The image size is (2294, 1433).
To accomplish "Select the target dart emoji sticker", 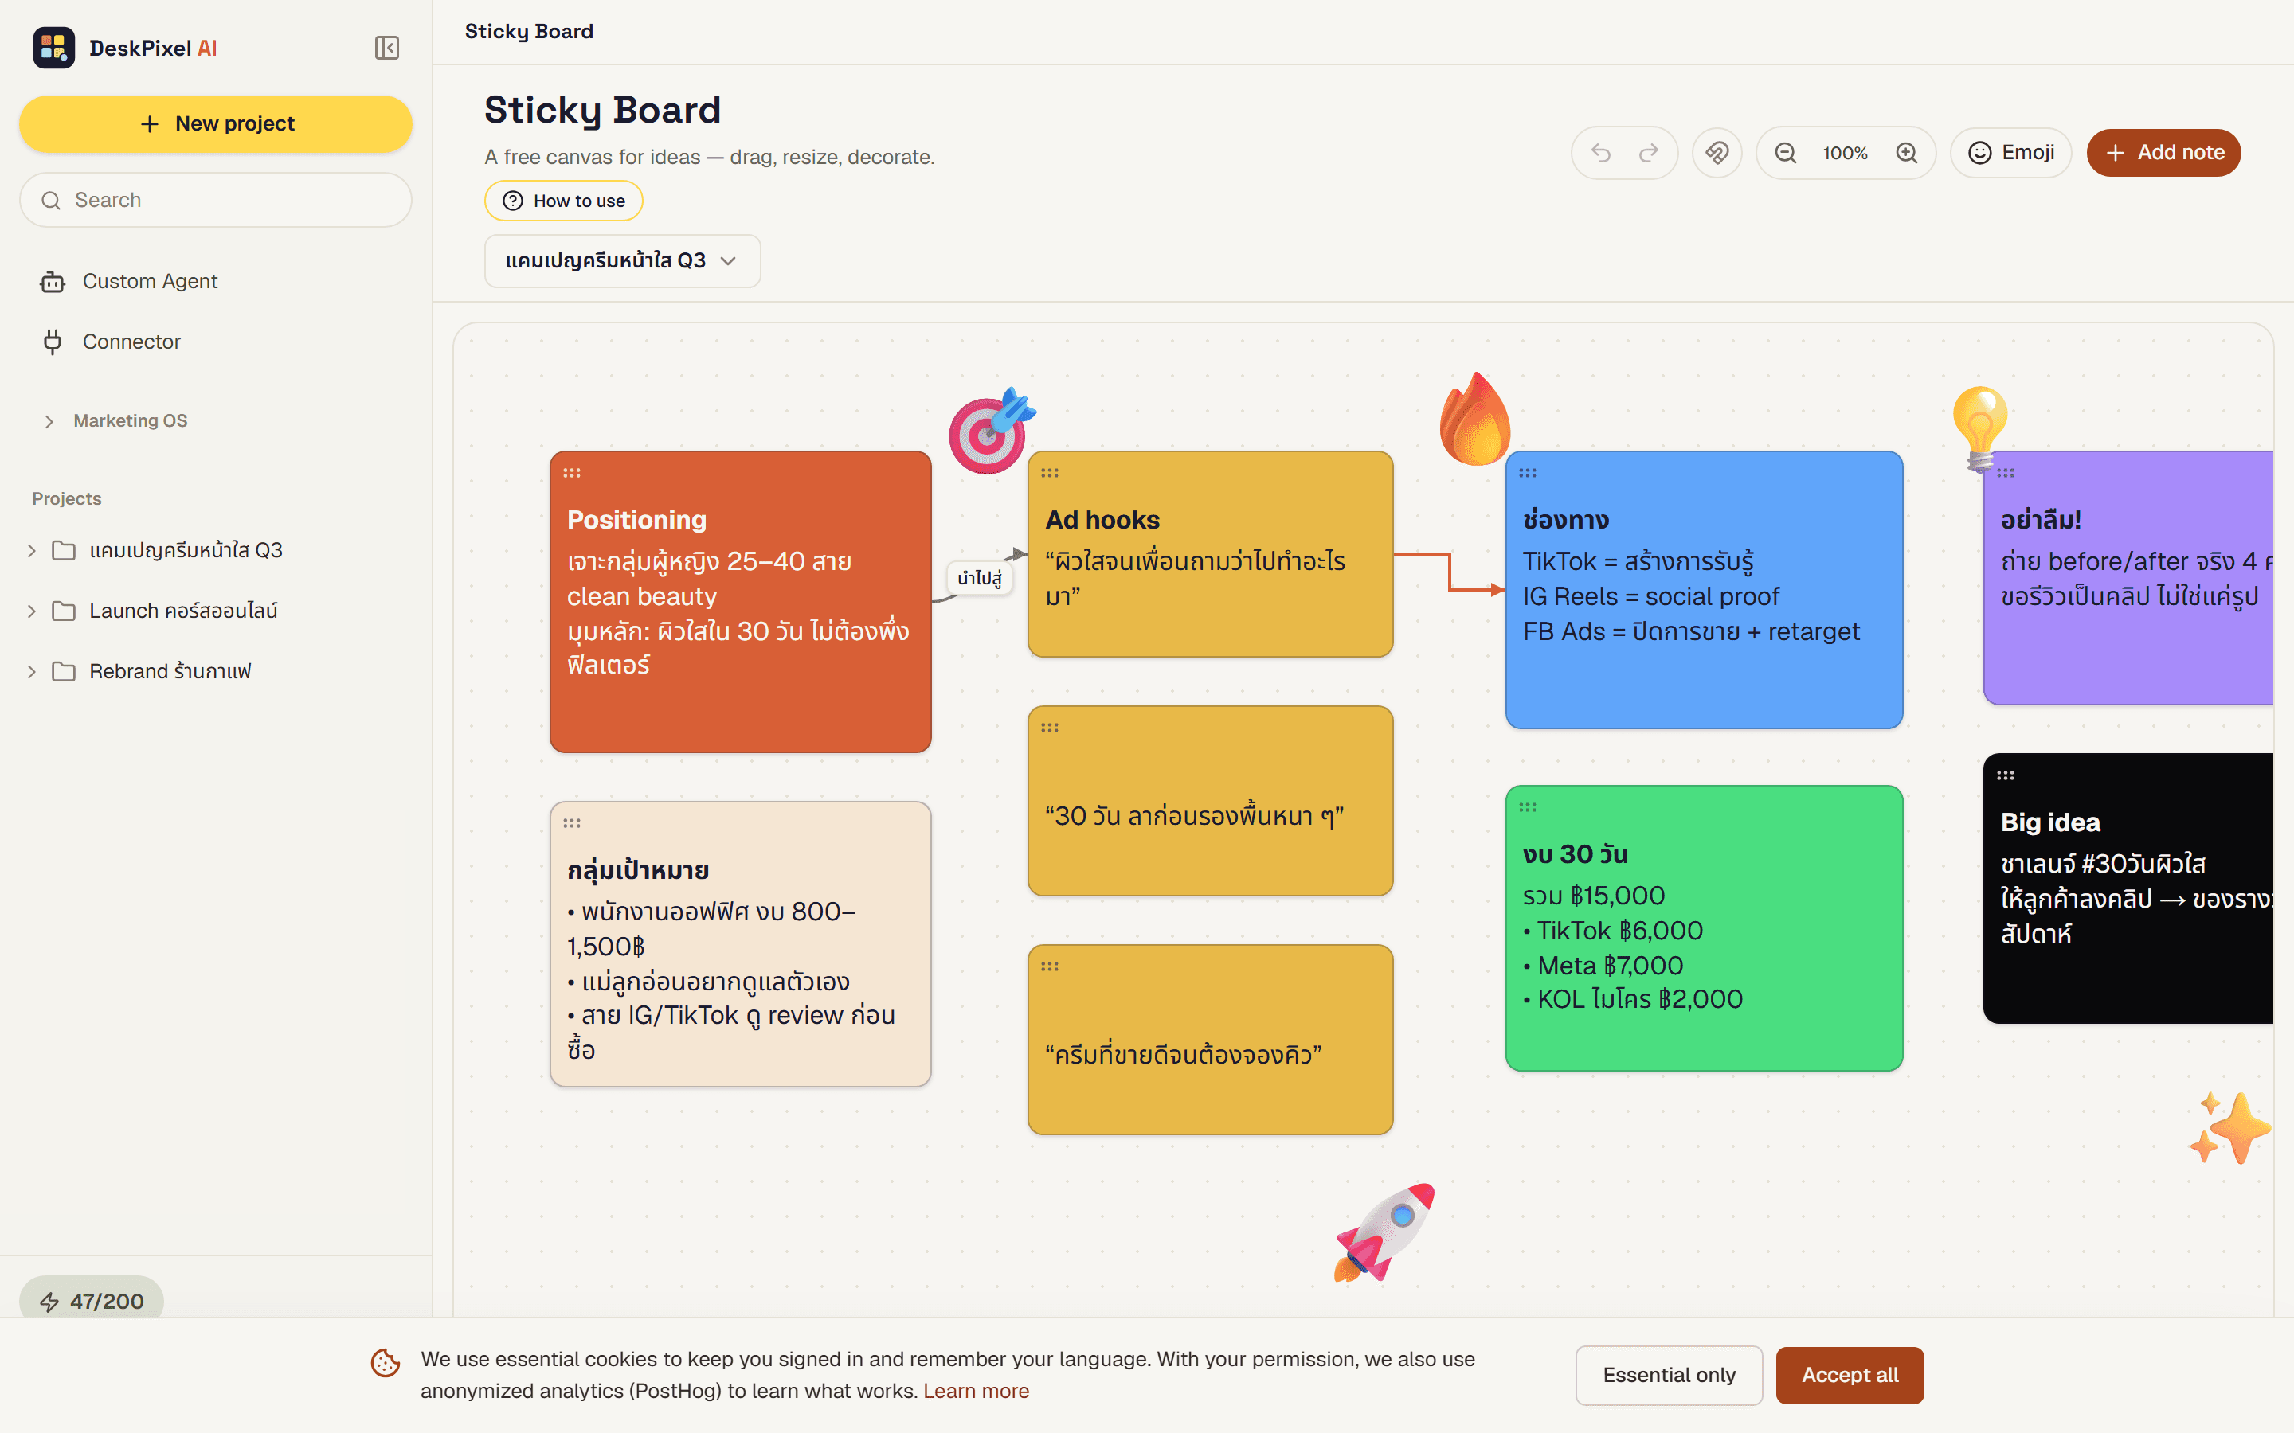I will coord(992,431).
